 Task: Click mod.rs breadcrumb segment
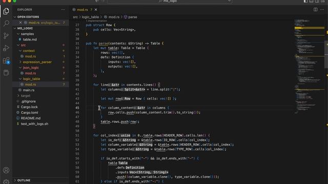click(114, 17)
